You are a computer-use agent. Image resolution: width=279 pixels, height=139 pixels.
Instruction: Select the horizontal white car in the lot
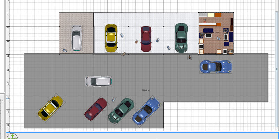[99, 81]
